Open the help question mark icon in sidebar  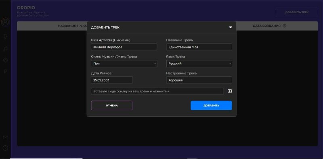[x=6, y=148]
